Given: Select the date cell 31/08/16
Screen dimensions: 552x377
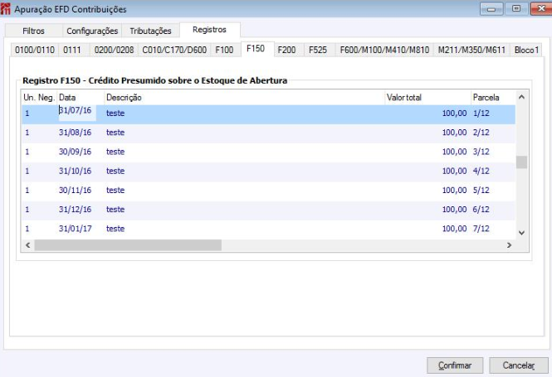Looking at the screenshot, I should (75, 133).
